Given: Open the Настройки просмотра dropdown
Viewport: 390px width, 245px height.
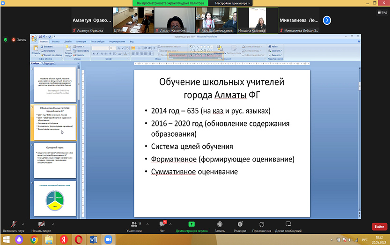Looking at the screenshot, I should coord(233,3).
